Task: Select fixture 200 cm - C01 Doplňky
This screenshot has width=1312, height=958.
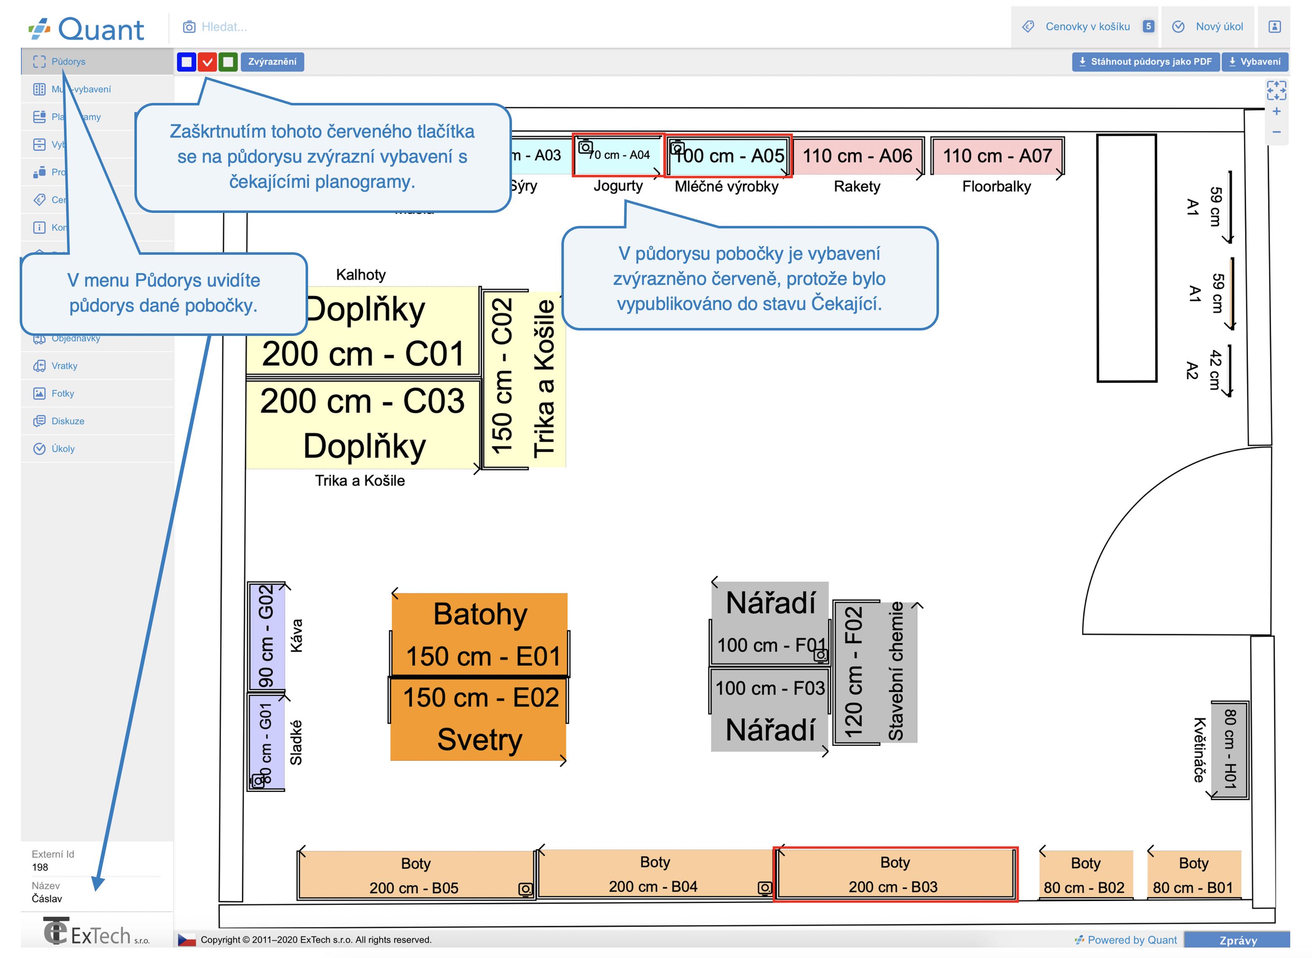Action: 364,332
